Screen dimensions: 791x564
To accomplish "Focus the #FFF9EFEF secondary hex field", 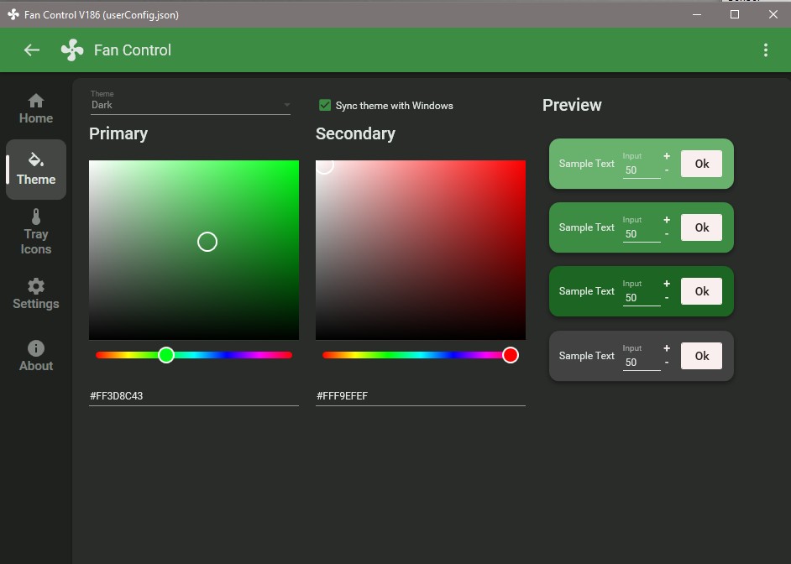I will click(x=420, y=395).
